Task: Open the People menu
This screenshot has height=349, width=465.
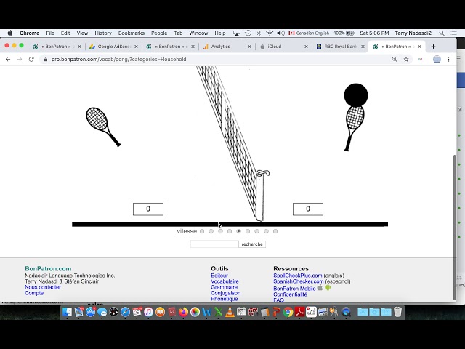Action: click(159, 33)
